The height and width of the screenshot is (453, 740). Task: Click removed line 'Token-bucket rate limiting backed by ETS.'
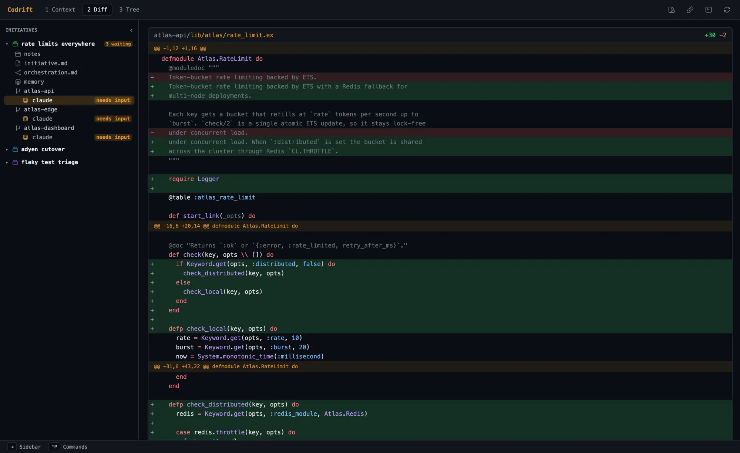(x=440, y=77)
